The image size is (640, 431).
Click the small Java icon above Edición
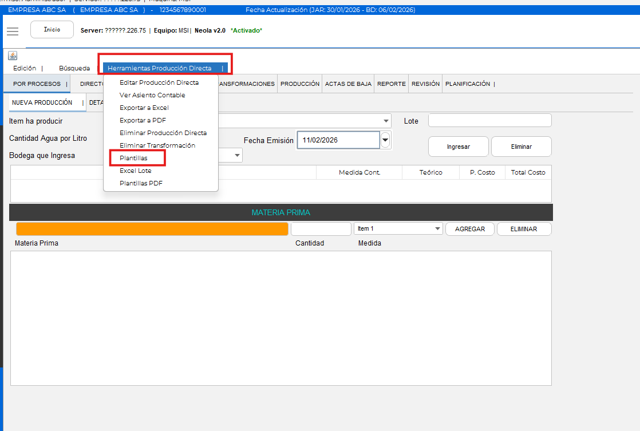pos(13,56)
